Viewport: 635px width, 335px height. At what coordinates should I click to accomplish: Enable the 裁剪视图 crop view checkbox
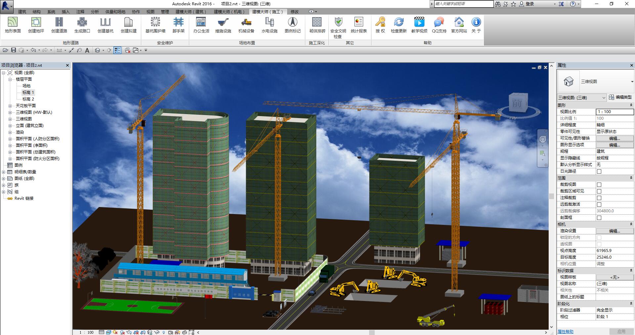tap(599, 185)
